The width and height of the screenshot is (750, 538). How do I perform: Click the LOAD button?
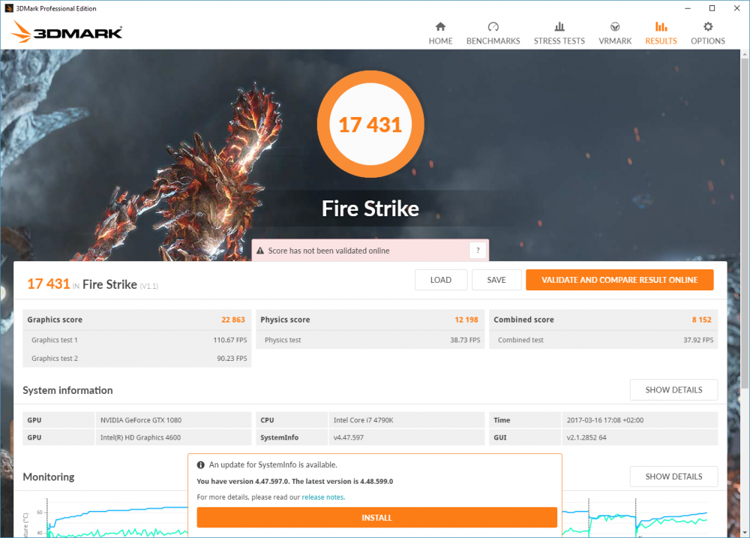click(440, 280)
